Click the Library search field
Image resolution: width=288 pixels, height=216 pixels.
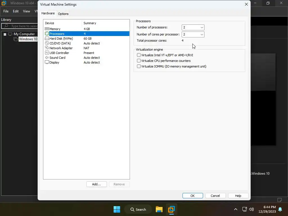pos(20,26)
